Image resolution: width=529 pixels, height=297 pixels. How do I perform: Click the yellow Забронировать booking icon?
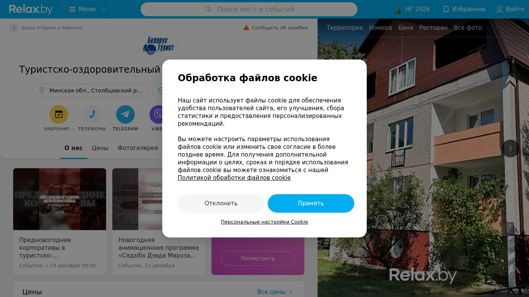point(59,114)
